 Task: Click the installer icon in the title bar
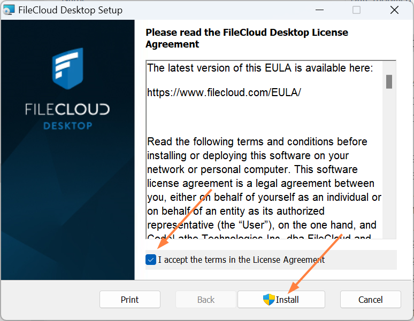click(x=9, y=10)
